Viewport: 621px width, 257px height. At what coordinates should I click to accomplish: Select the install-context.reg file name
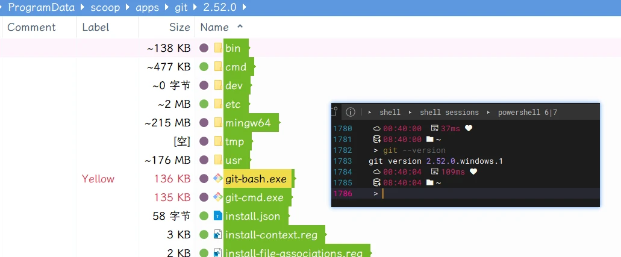tap(271, 235)
